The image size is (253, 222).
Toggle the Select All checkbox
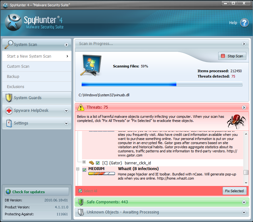pyautogui.click(x=80, y=191)
